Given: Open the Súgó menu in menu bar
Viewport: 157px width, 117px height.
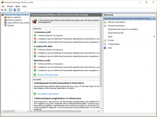Looking at the screenshot, I should click(x=24, y=6).
